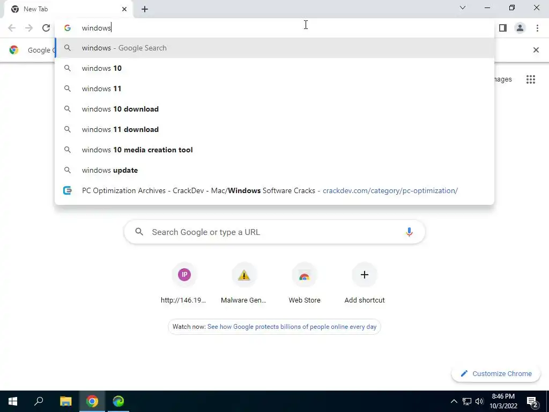
Task: Click Customize Chrome button
Action: pos(496,373)
